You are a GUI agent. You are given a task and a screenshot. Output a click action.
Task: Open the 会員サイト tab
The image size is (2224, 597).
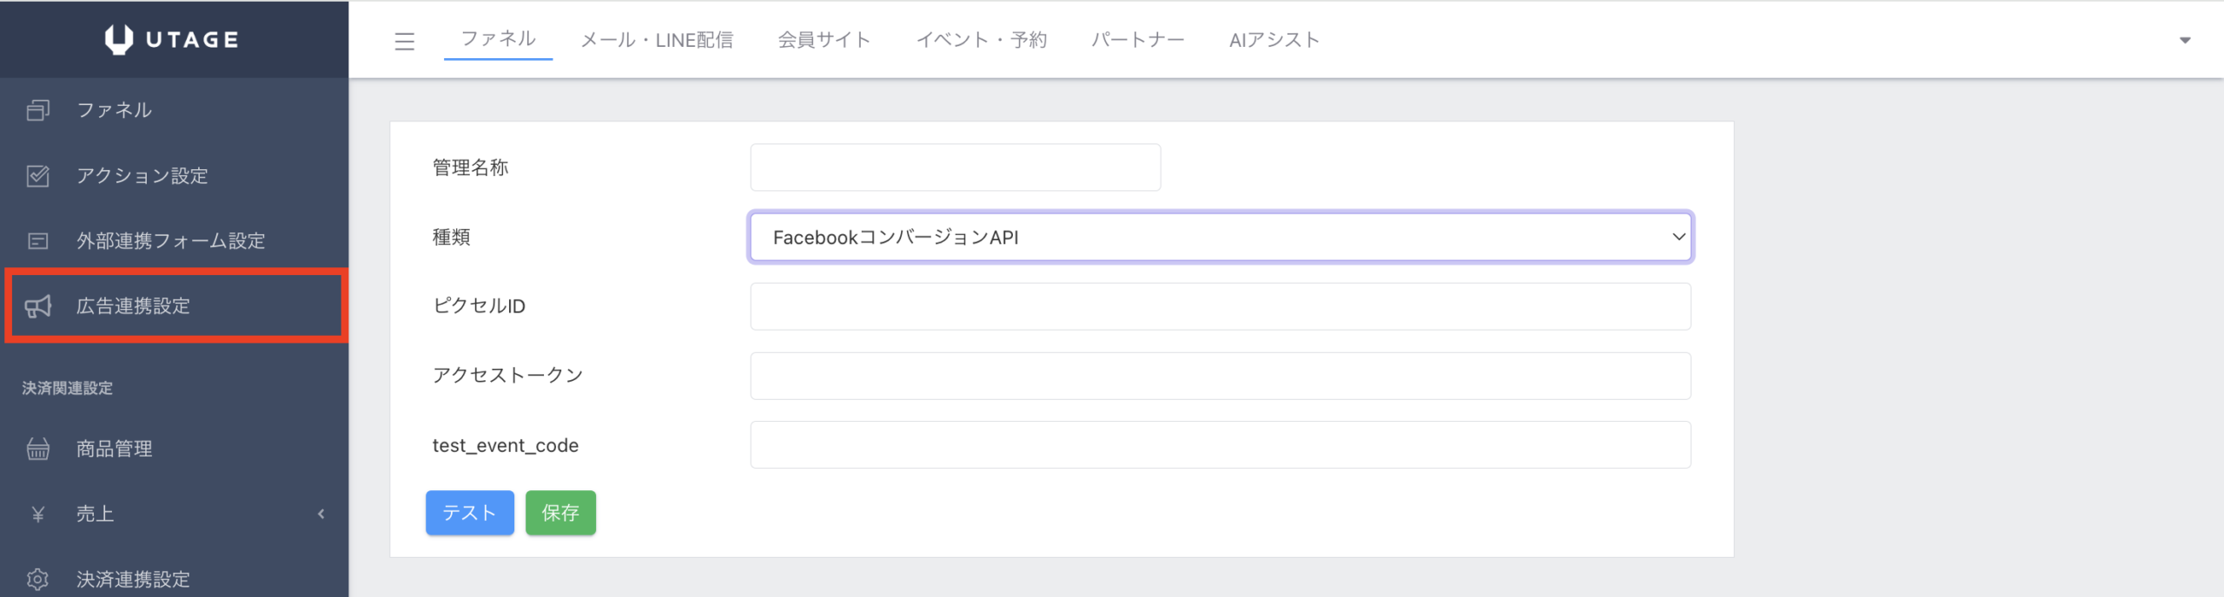pyautogui.click(x=824, y=40)
